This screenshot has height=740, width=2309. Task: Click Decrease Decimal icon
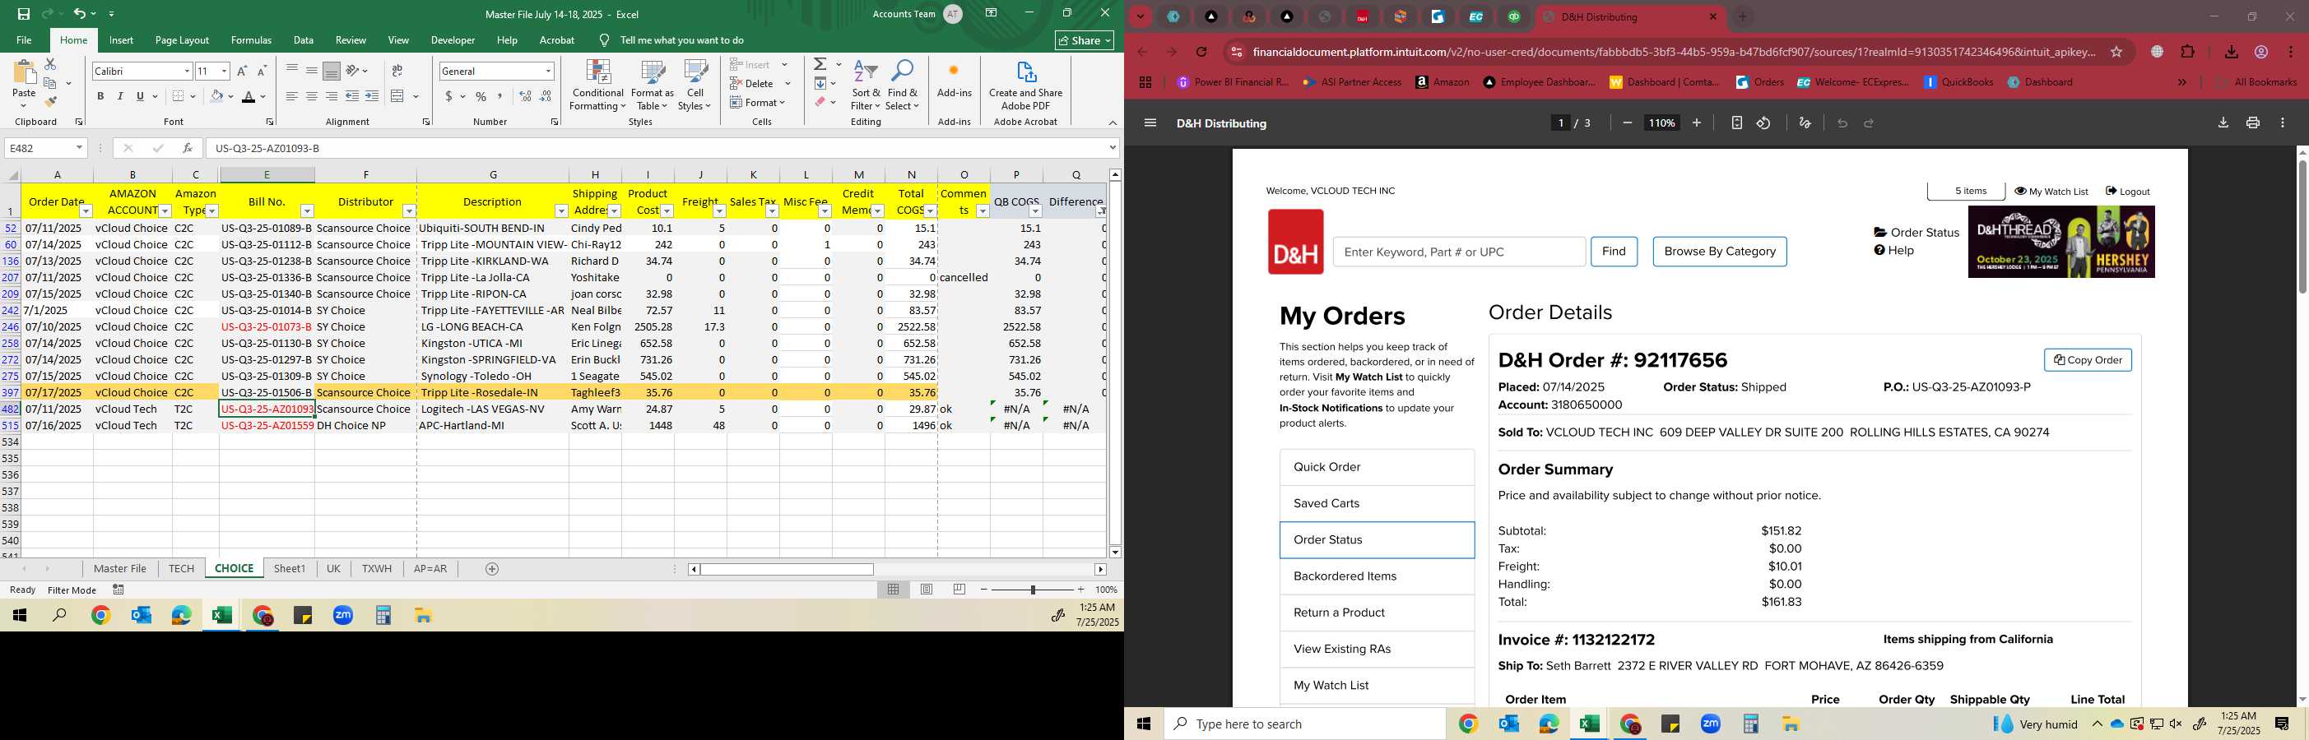(x=546, y=96)
